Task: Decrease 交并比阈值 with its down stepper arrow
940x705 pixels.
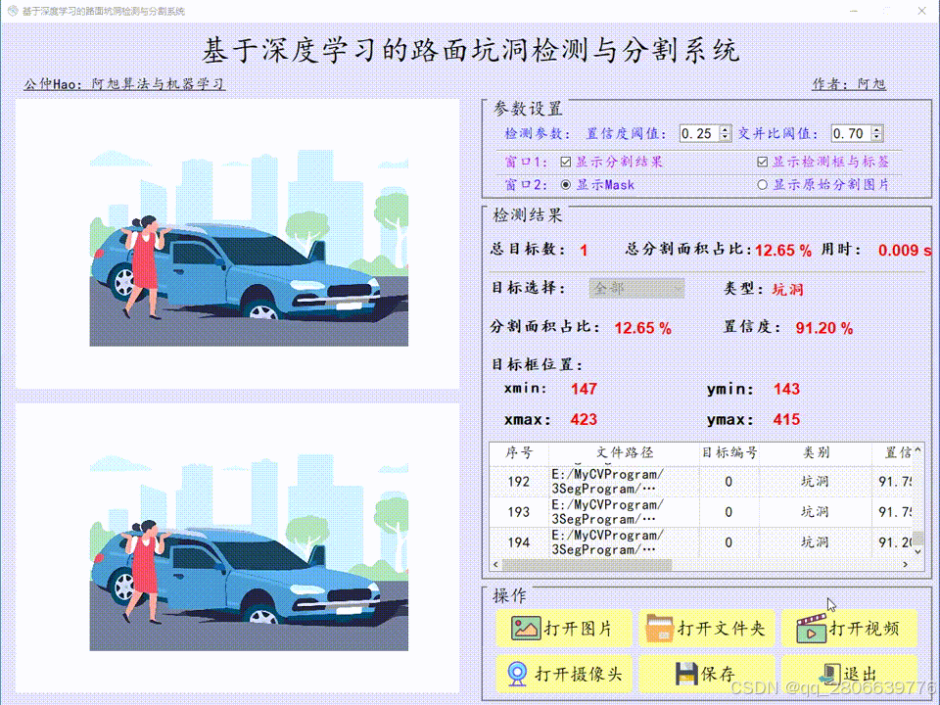Action: [x=878, y=138]
